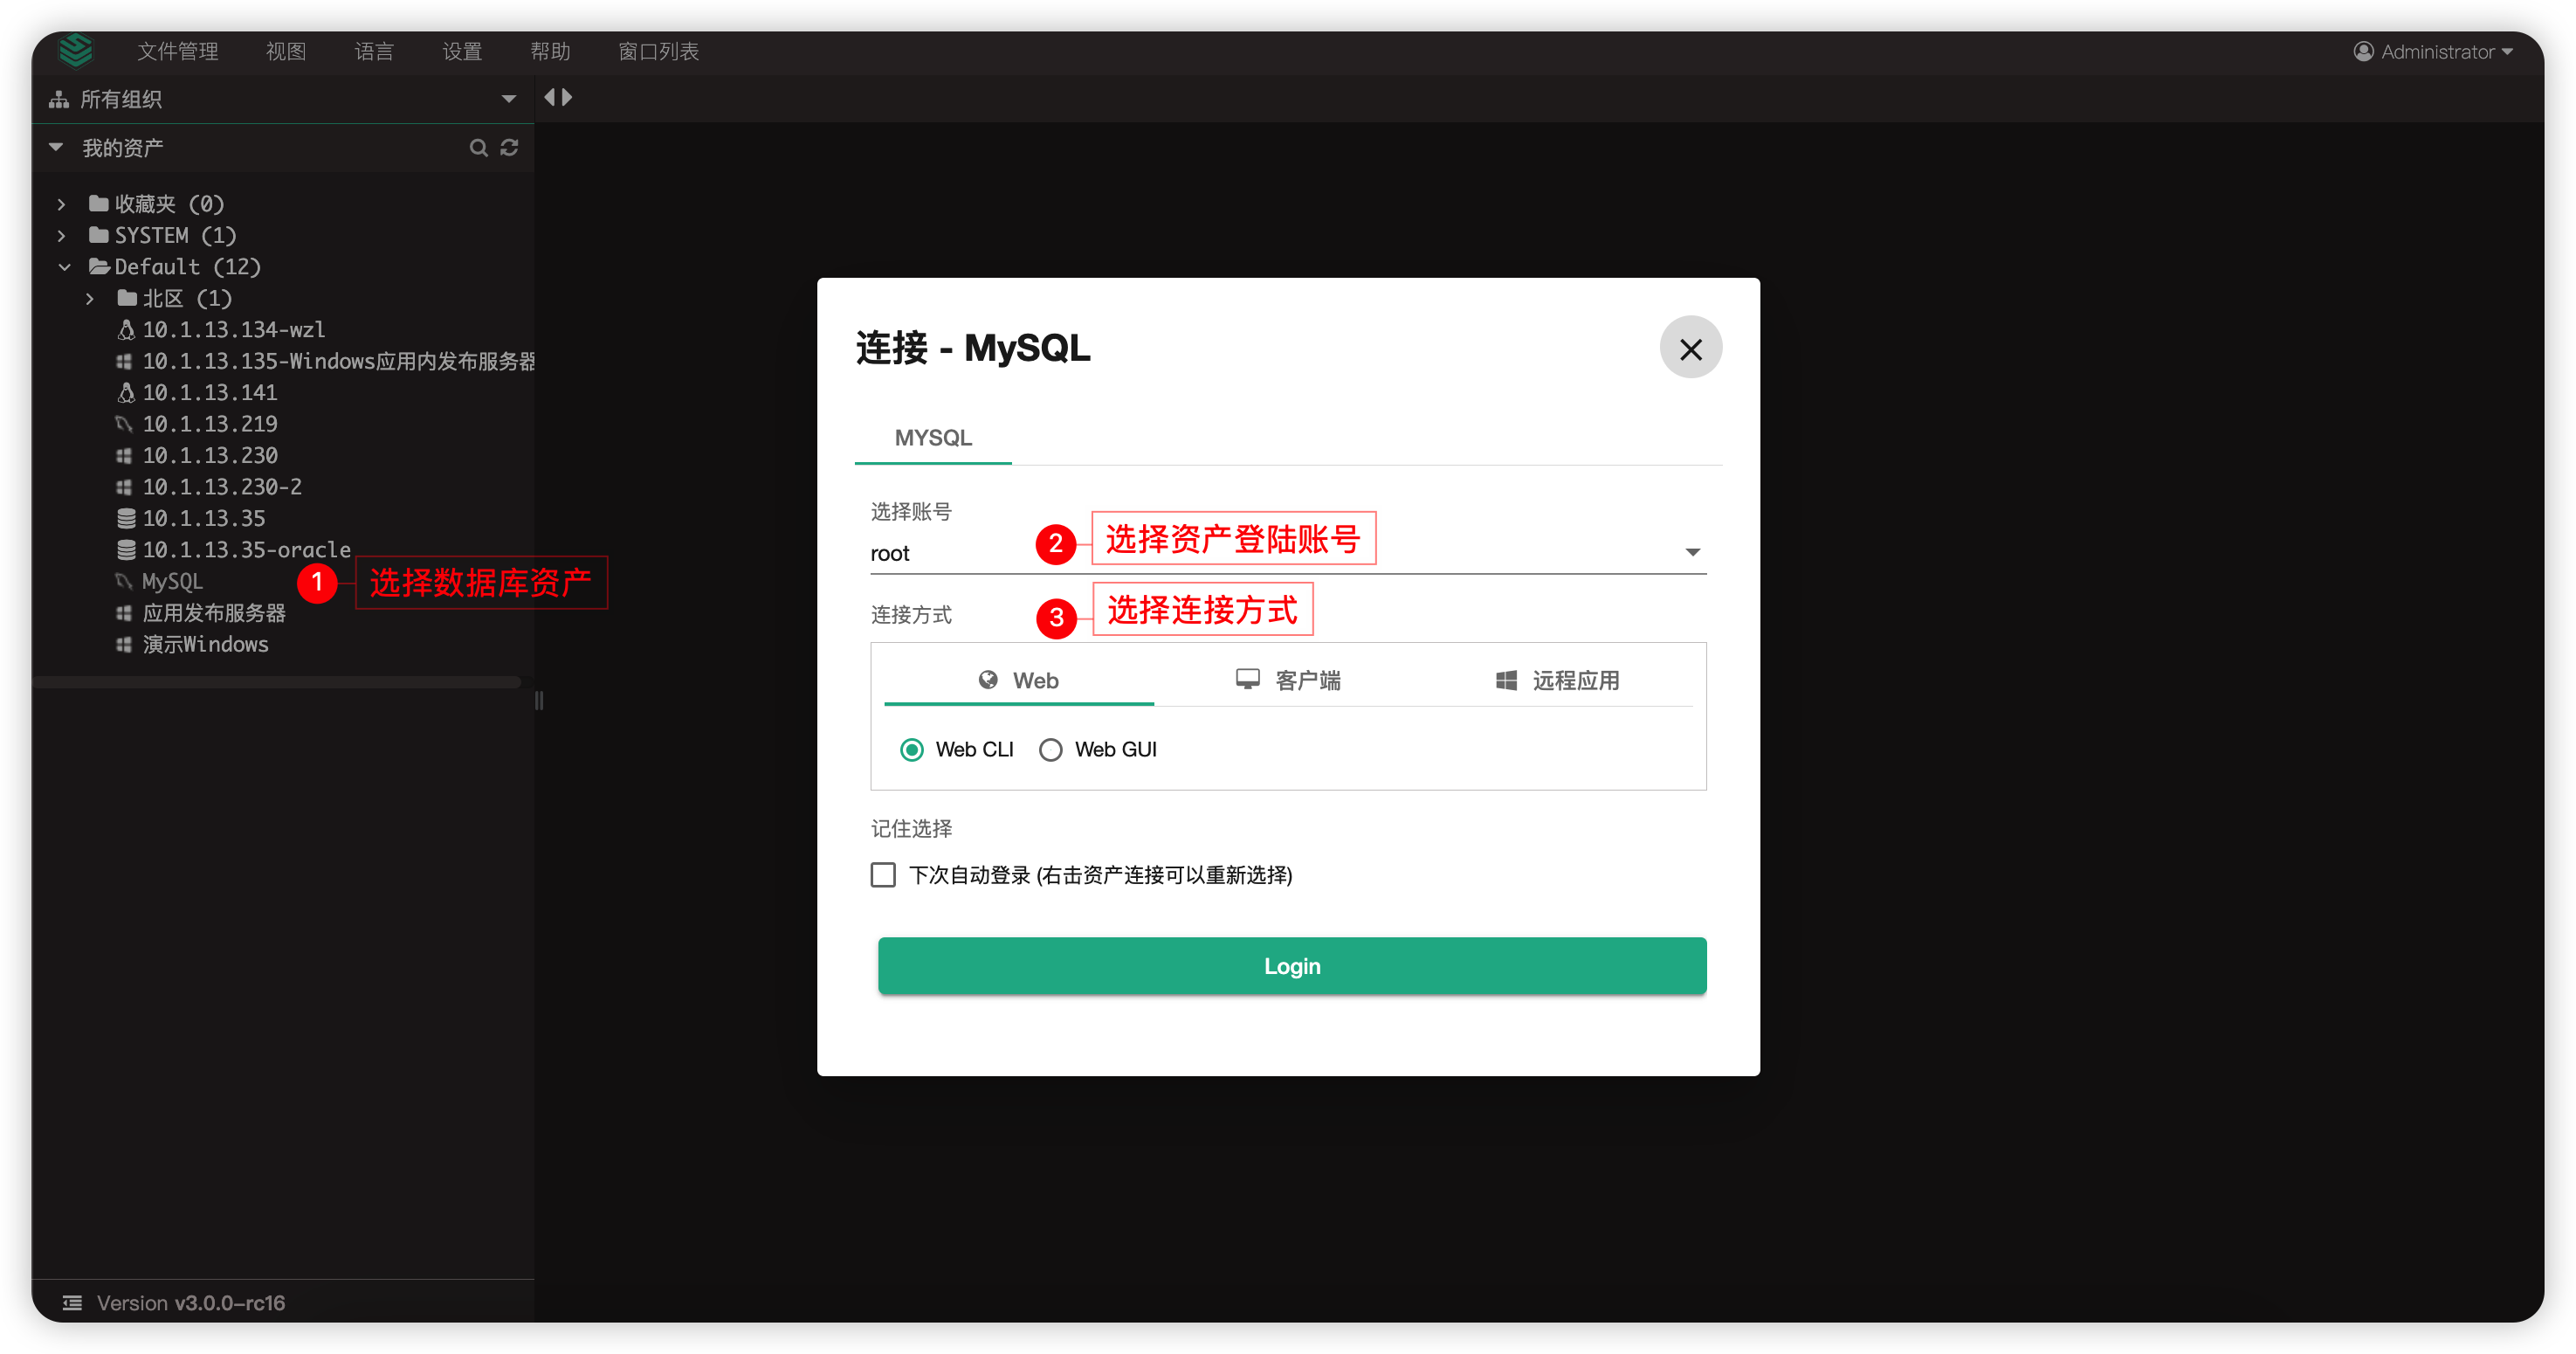Collapse the Default folder
This screenshot has width=2576, height=1354.
point(65,267)
